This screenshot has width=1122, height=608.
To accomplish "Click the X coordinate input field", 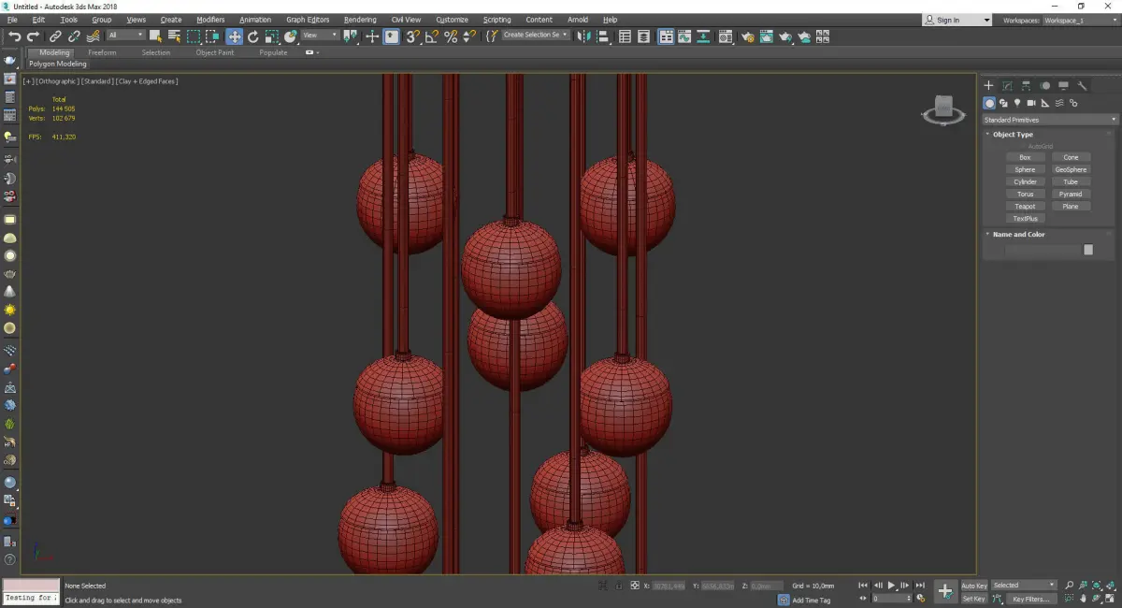I will pyautogui.click(x=669, y=586).
